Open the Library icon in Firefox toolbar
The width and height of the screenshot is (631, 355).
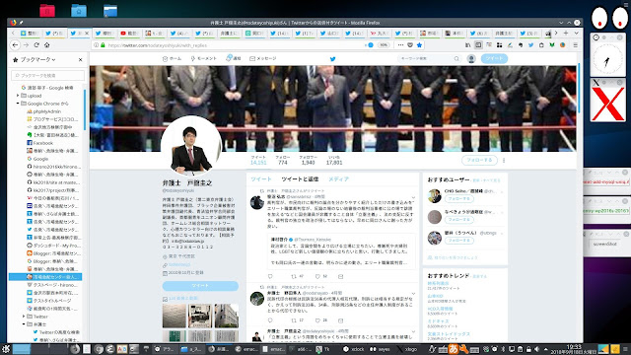pos(468,45)
